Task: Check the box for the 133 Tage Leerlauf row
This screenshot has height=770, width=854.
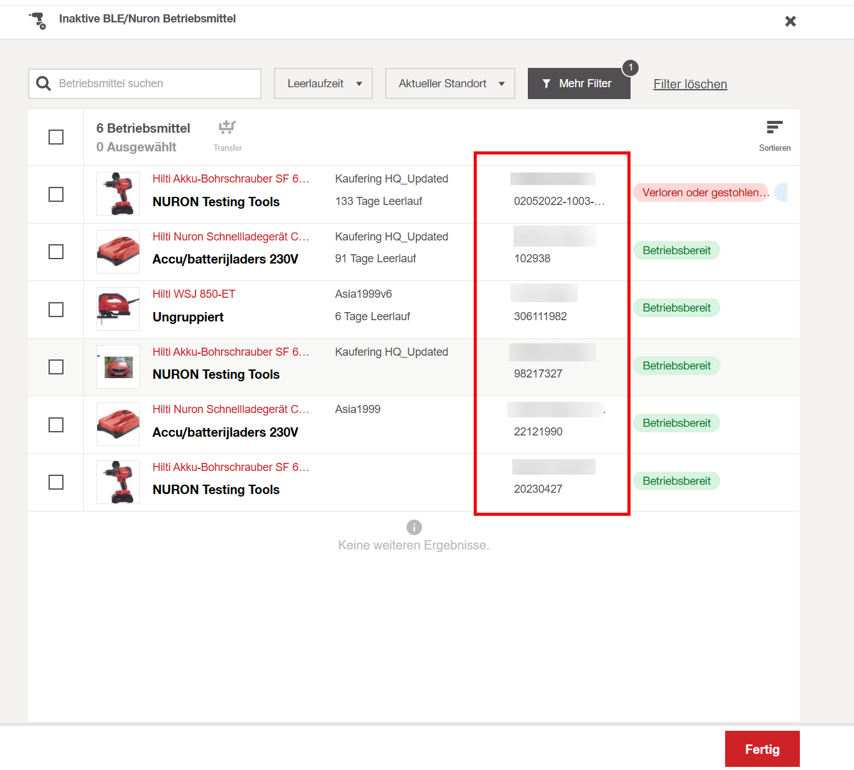Action: pos(56,194)
